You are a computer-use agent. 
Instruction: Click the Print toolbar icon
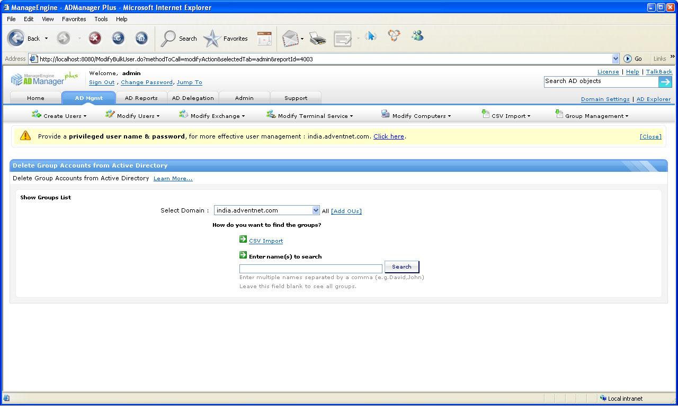coord(317,38)
